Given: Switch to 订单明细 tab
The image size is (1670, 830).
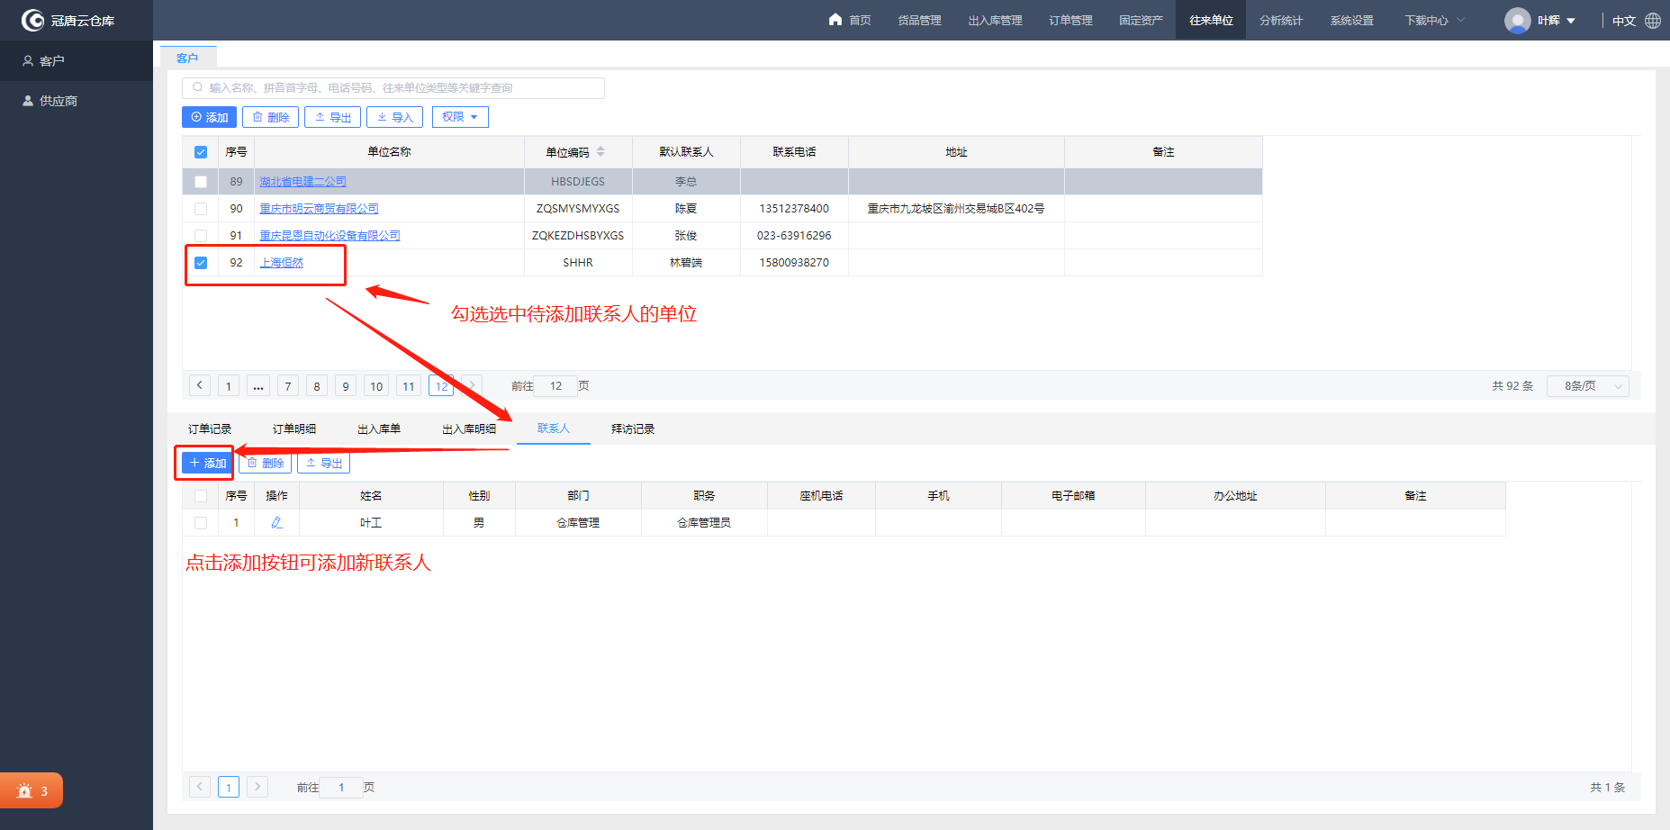Looking at the screenshot, I should pyautogui.click(x=294, y=429).
